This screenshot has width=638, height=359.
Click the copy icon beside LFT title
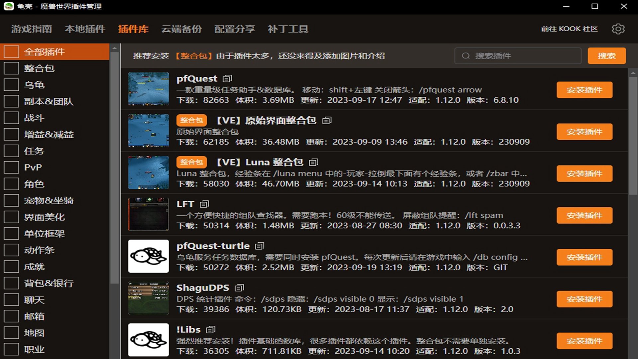click(x=204, y=204)
